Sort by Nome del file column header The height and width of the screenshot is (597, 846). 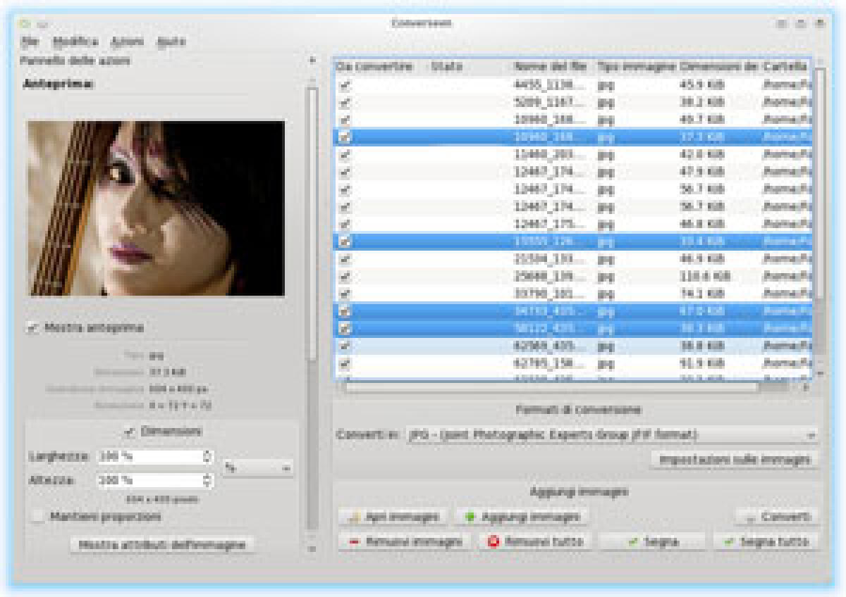[x=553, y=67]
